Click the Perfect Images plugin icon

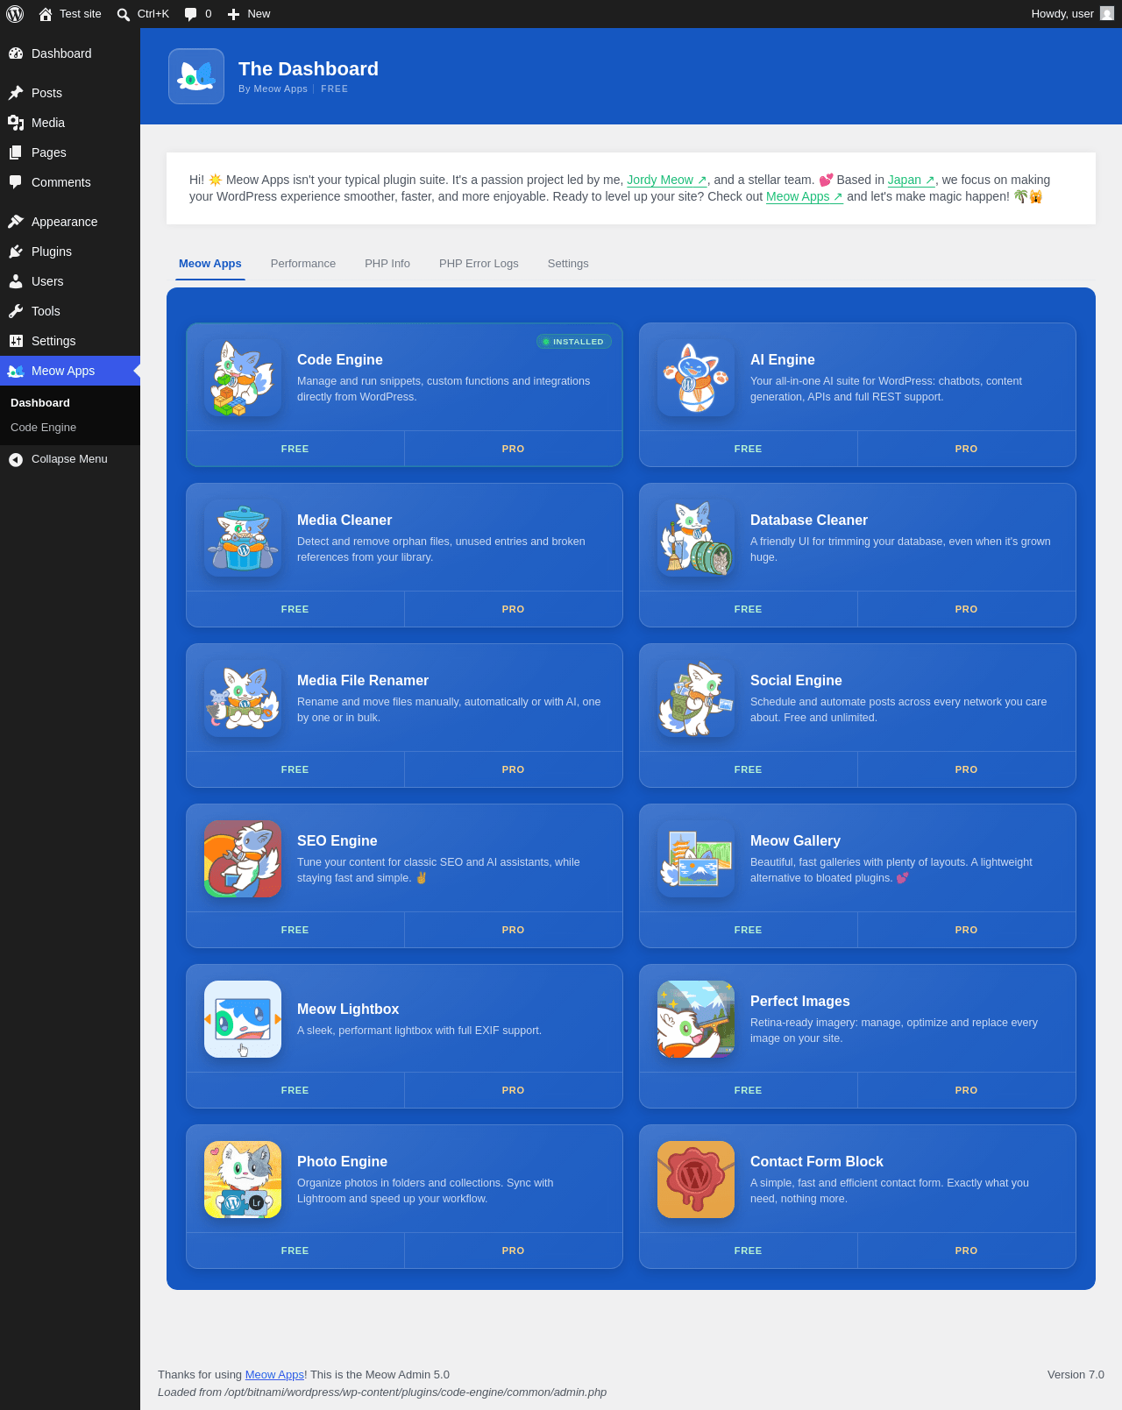[696, 1019]
